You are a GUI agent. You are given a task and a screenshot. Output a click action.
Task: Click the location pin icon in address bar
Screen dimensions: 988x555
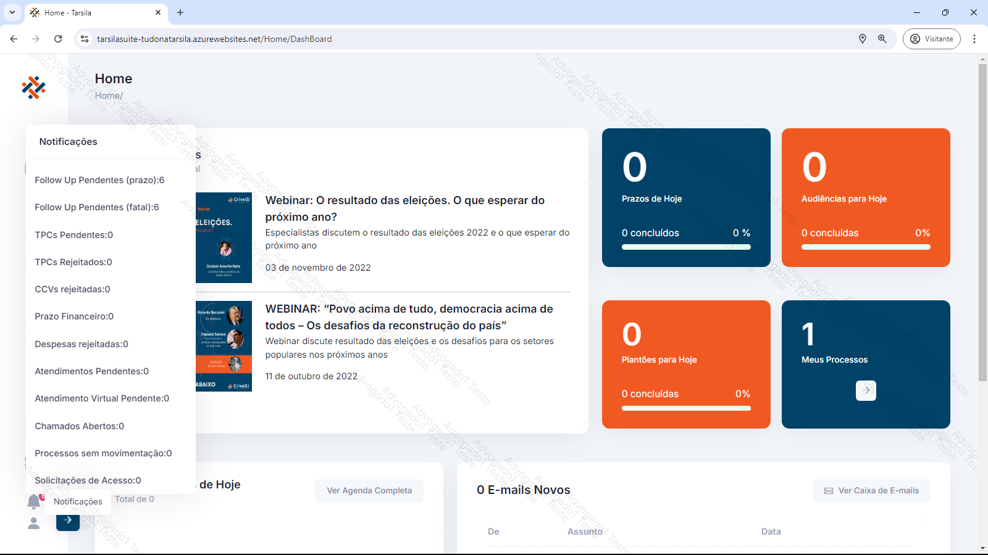pyautogui.click(x=863, y=39)
